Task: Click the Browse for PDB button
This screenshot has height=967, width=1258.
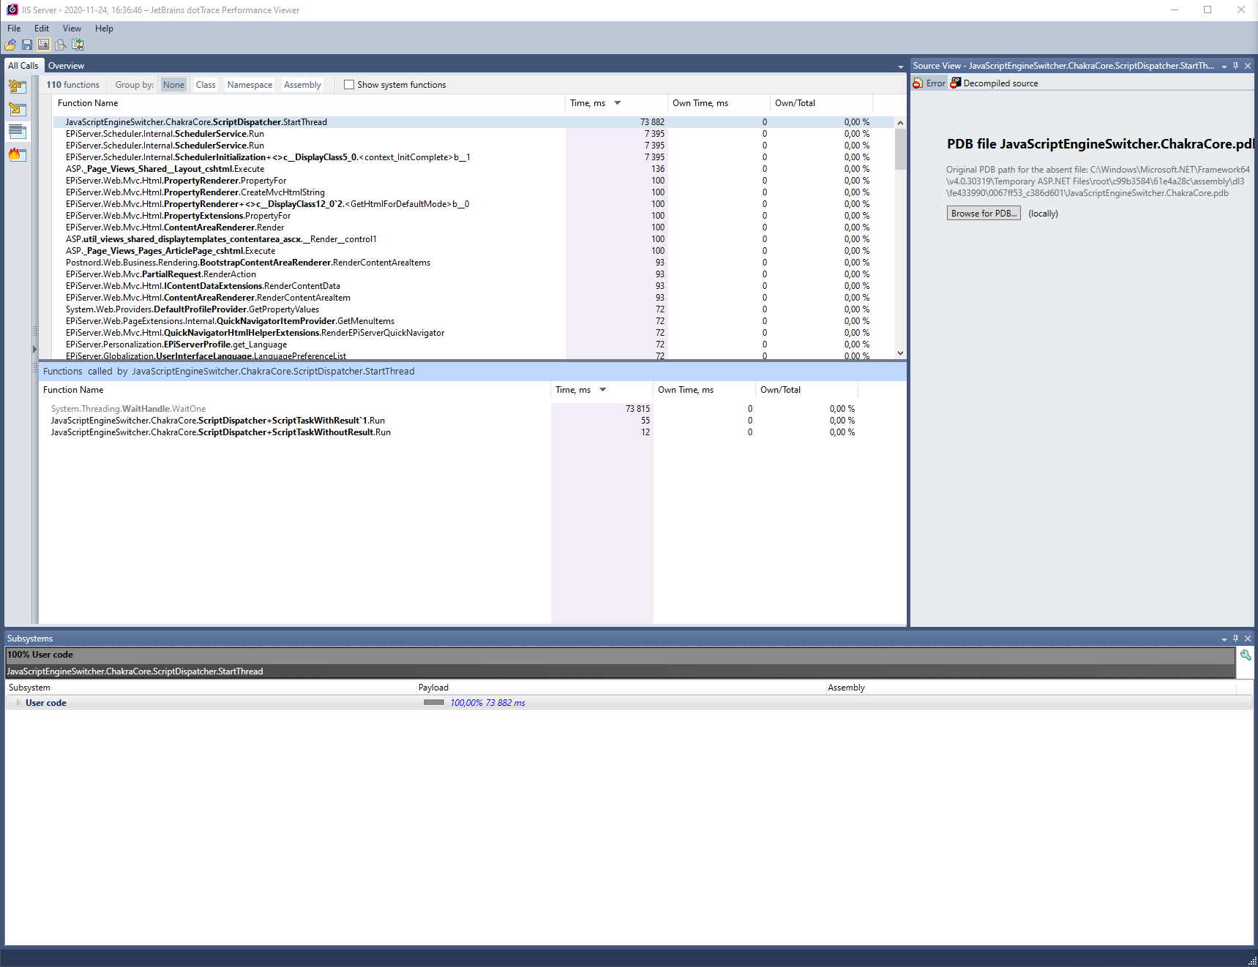Action: pos(983,213)
